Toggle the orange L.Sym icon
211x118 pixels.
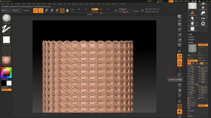179,62
